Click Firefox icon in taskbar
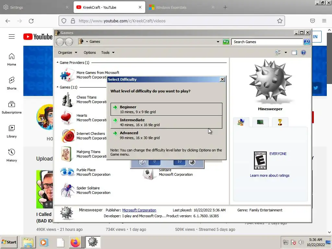This screenshot has height=249, width=332. click(x=76, y=242)
